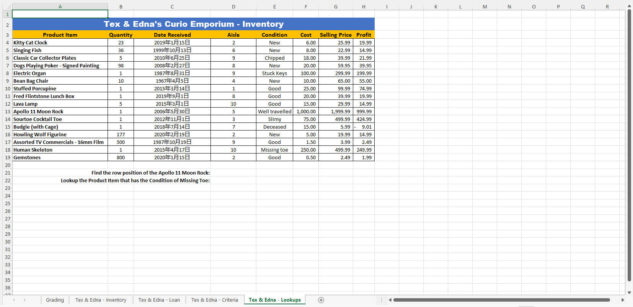
Task: Select column C header
Action: tap(172, 7)
